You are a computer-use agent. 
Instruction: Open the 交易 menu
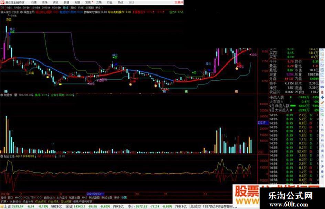pyautogui.click(x=99, y=2)
